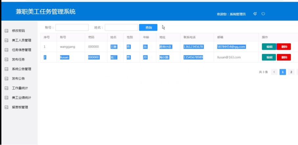
Task: Click 编辑 button for liusan row
Action: coord(269,57)
